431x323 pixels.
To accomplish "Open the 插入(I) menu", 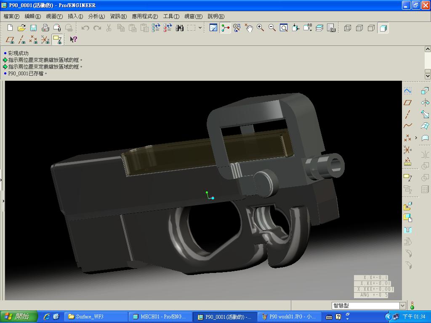I will [x=75, y=16].
